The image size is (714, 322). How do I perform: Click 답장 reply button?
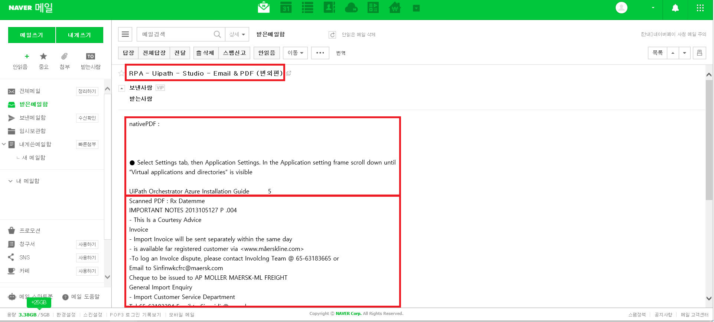click(128, 53)
